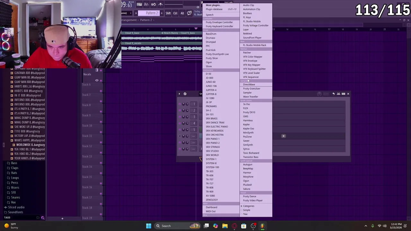Image resolution: width=411 pixels, height=231 pixels.
Task: Open the Pattern 2 selector dropdown
Action: (x=152, y=13)
